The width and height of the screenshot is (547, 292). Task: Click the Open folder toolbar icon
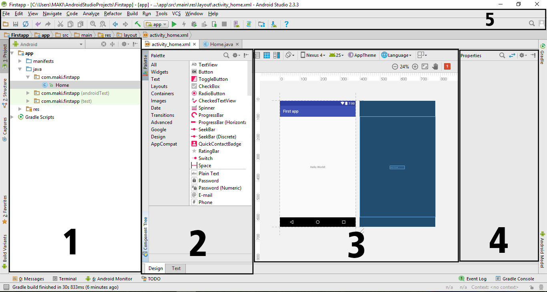click(x=6, y=24)
